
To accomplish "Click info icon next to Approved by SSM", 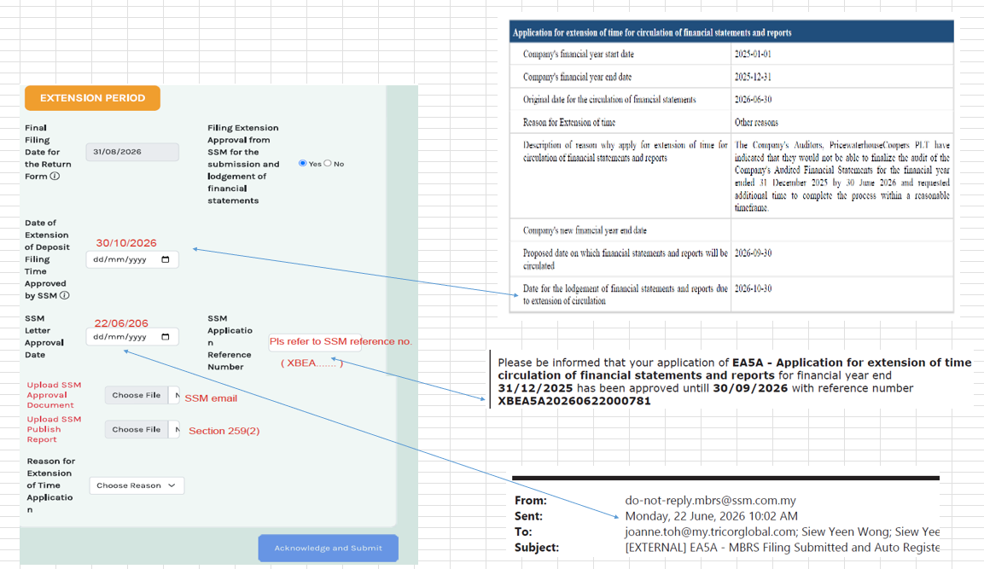I will tap(65, 295).
